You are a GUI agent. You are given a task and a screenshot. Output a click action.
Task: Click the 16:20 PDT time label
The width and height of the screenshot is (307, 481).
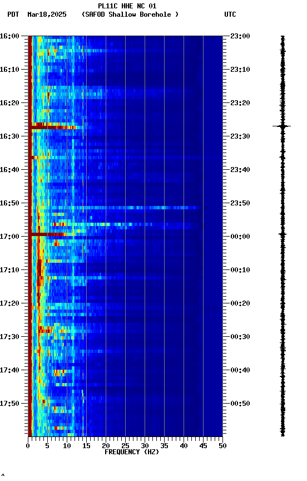pyautogui.click(x=9, y=103)
